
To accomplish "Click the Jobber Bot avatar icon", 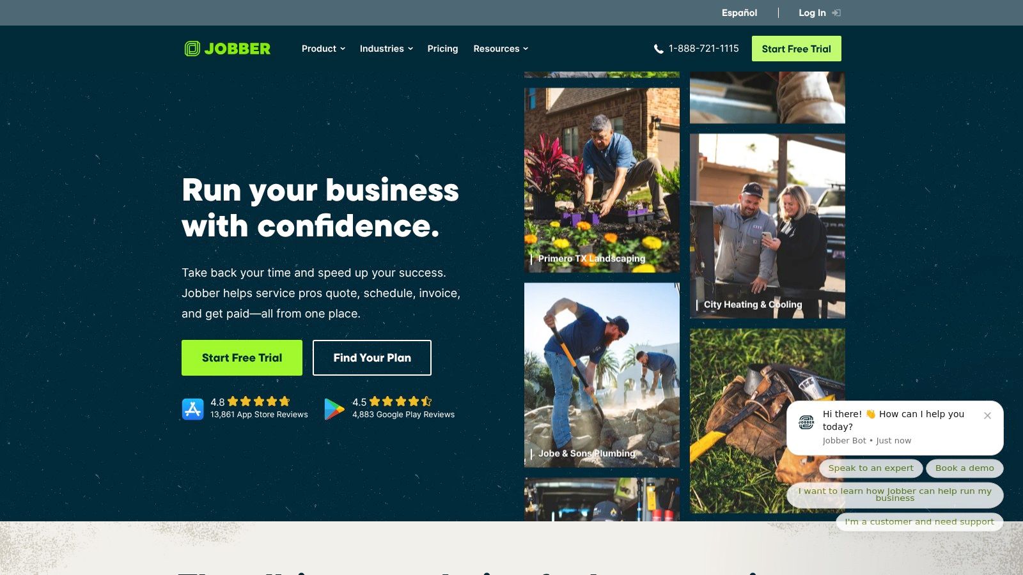I will pos(806,422).
